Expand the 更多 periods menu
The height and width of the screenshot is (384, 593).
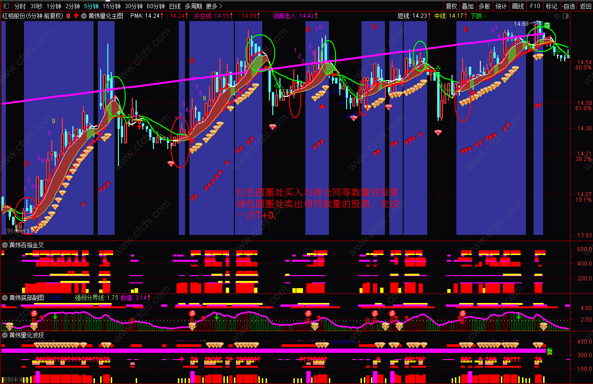click(214, 7)
